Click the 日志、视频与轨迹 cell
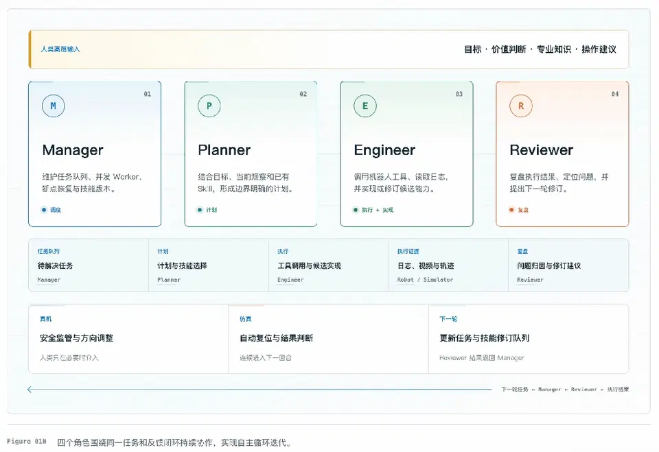 pyautogui.click(x=426, y=265)
